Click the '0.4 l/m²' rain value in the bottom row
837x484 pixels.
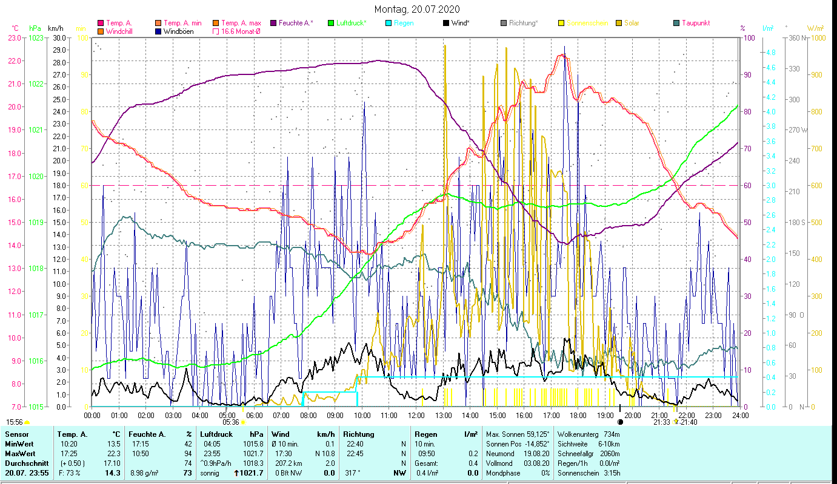click(x=428, y=473)
